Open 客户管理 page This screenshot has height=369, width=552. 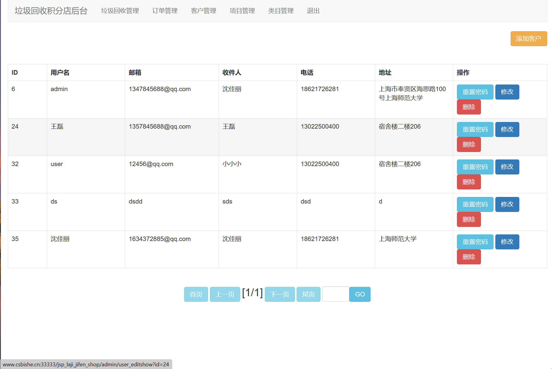click(203, 11)
